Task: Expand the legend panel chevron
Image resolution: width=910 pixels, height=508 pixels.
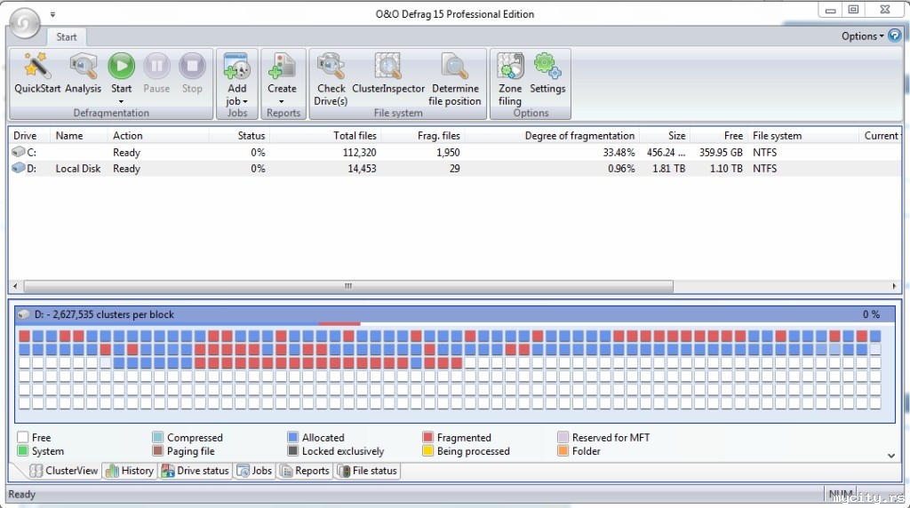Action: (891, 456)
